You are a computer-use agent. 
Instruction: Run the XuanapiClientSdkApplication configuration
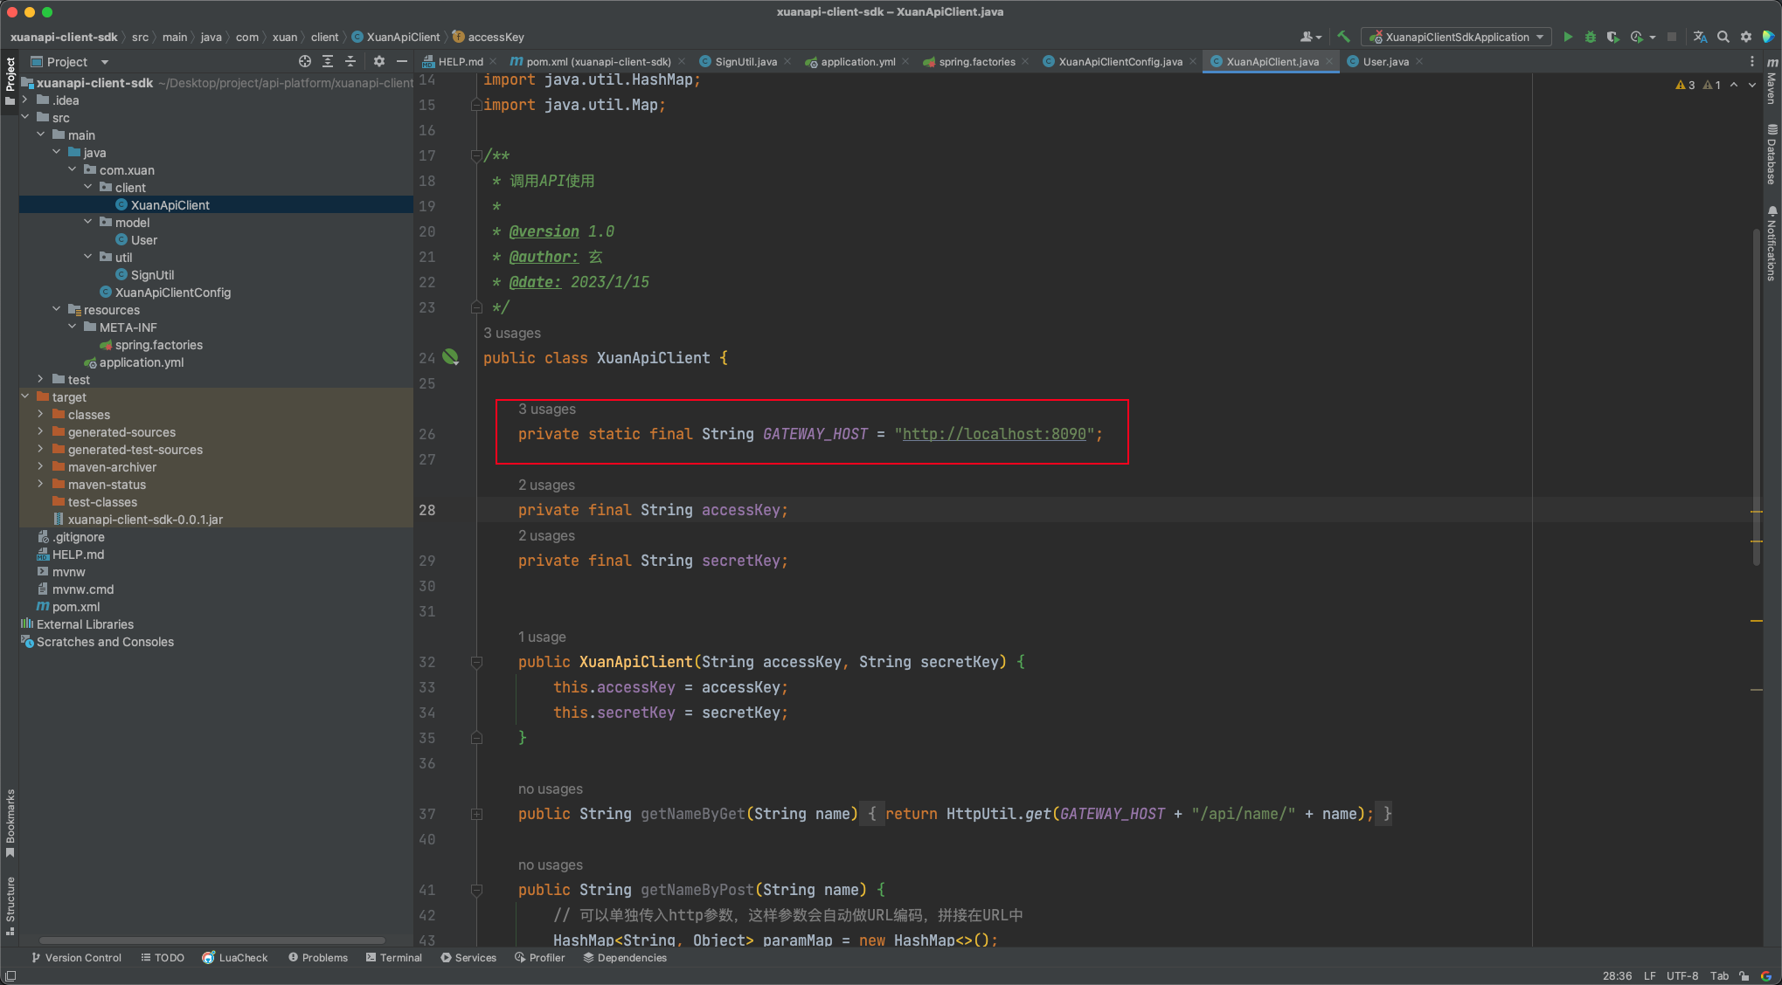tap(1568, 37)
